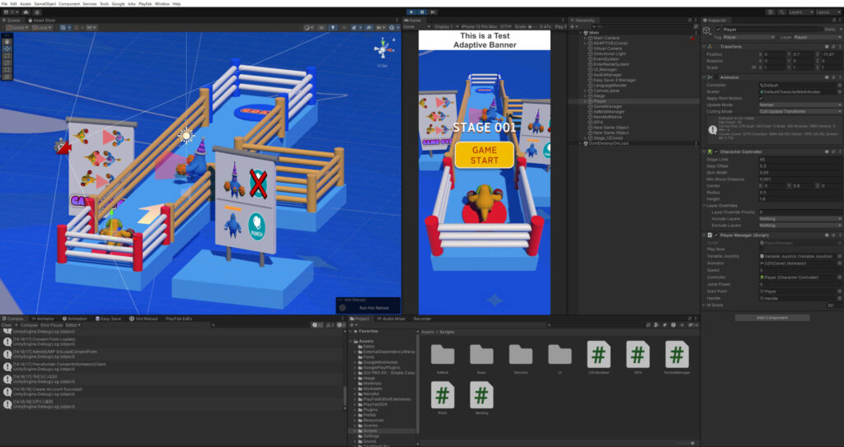Open the Scene camera settings icon
Screen dimensions: 844x447
click(x=381, y=27)
